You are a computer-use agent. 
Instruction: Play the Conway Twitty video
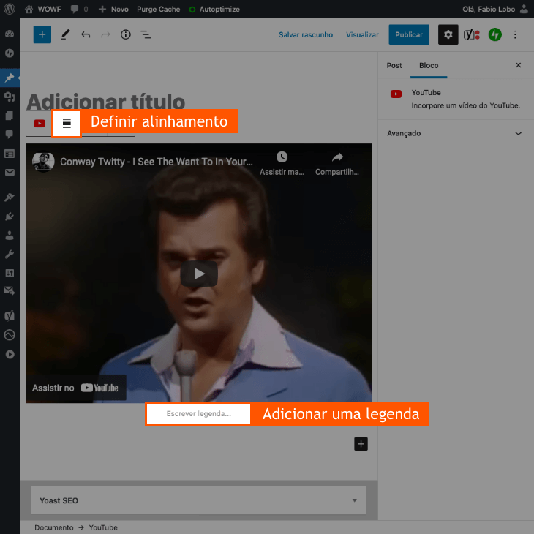point(199,274)
